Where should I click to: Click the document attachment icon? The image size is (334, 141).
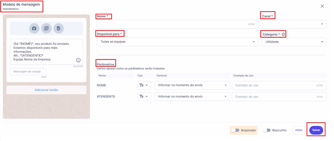point(58,28)
